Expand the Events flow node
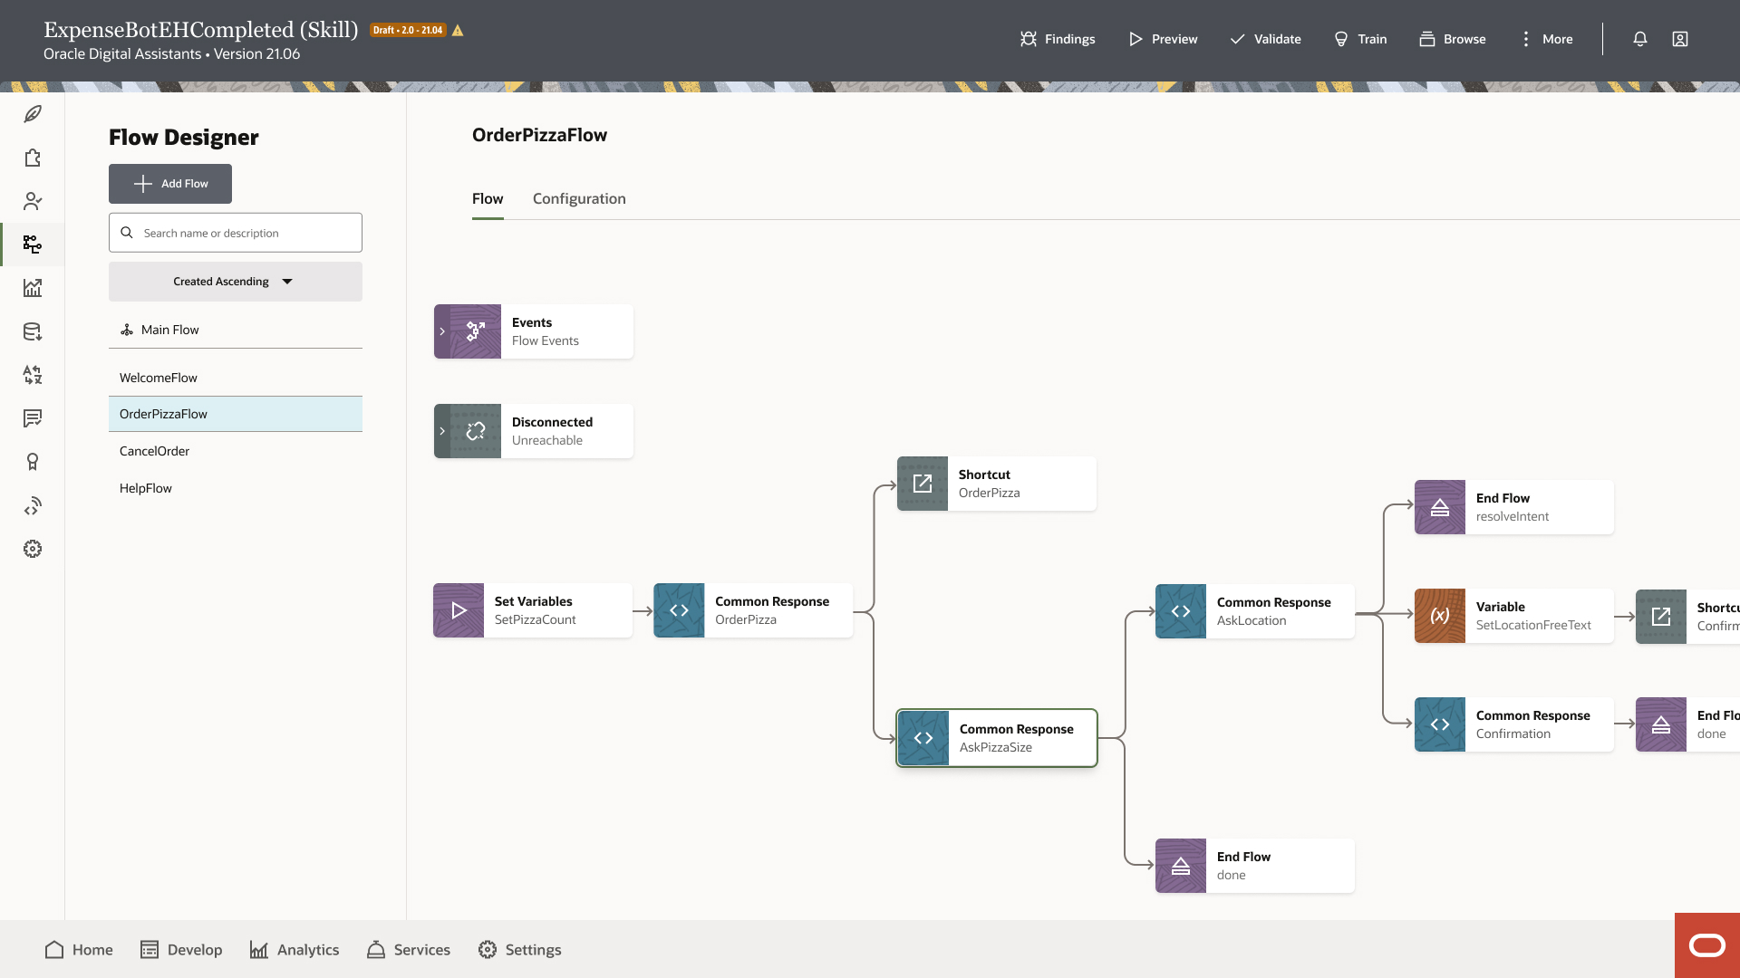The height and width of the screenshot is (978, 1740). [x=442, y=331]
